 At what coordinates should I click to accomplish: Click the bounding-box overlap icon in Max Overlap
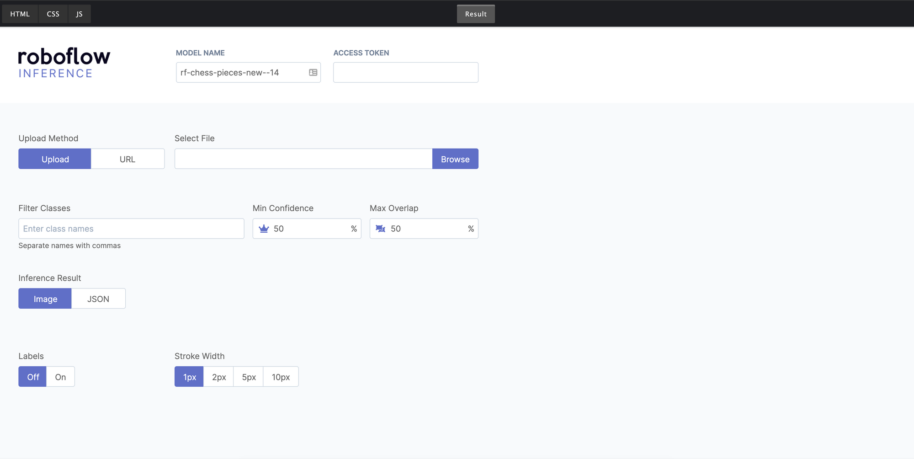click(x=381, y=229)
